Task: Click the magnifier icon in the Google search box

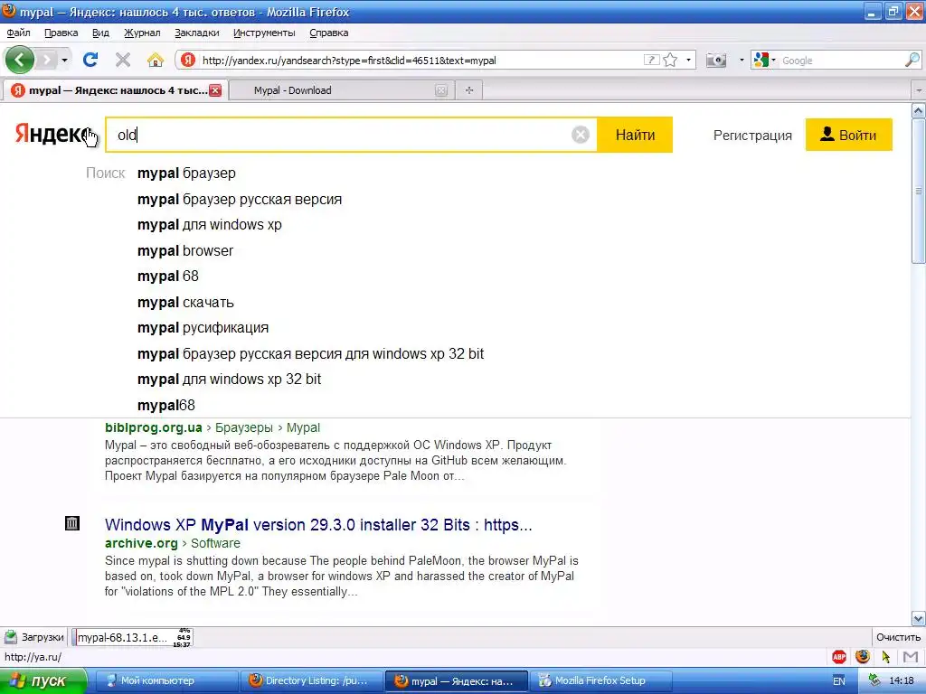Action: click(912, 60)
